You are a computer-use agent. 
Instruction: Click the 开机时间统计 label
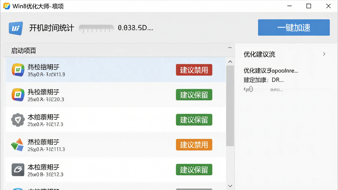pos(52,28)
